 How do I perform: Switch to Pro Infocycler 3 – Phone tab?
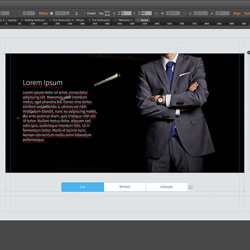[69, 20]
